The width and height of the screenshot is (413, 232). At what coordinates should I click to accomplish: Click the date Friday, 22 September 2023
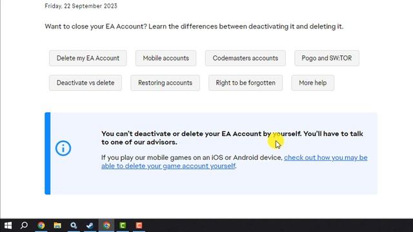(x=81, y=6)
